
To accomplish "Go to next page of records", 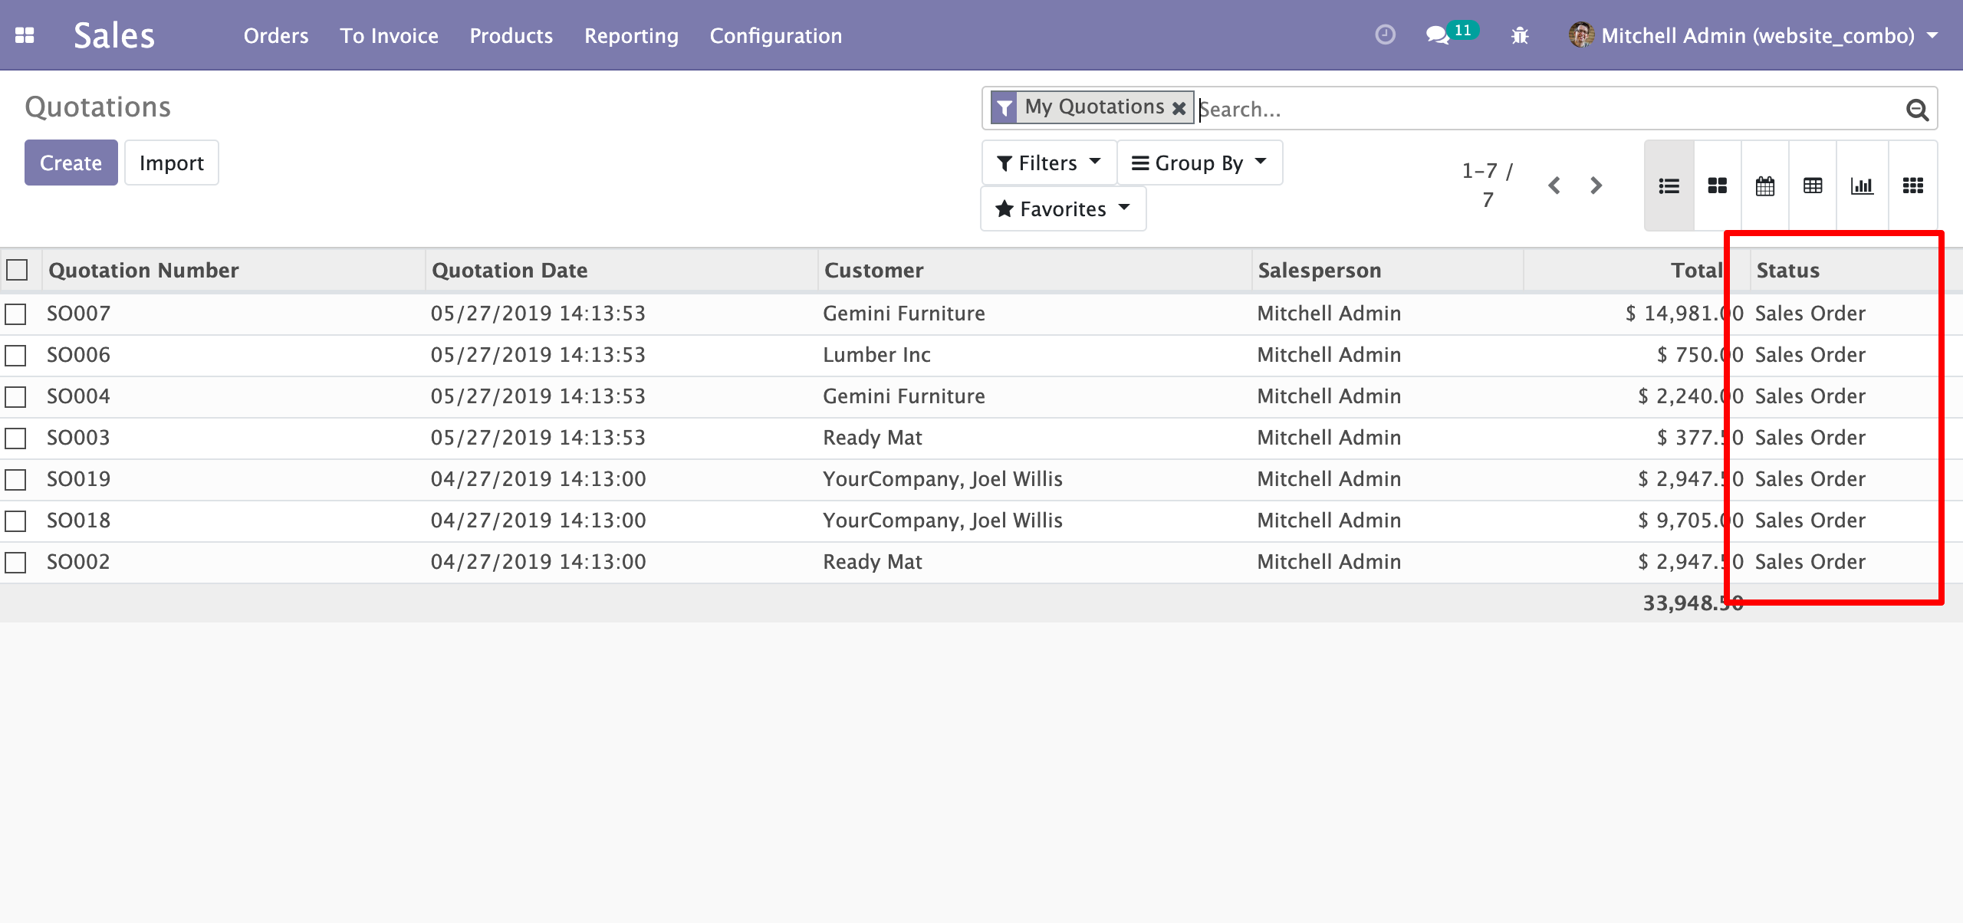I will (x=1596, y=186).
